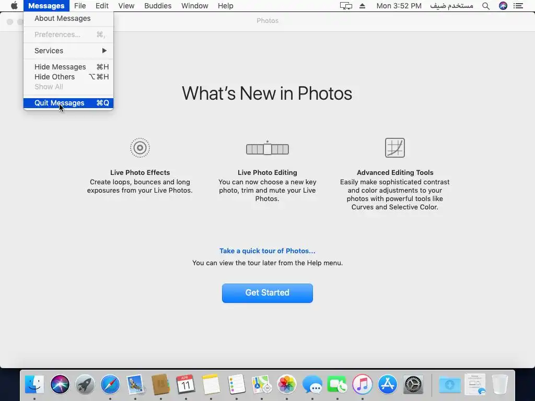
Task: Click Live Photo Editing filmstrip icon
Action: click(267, 148)
